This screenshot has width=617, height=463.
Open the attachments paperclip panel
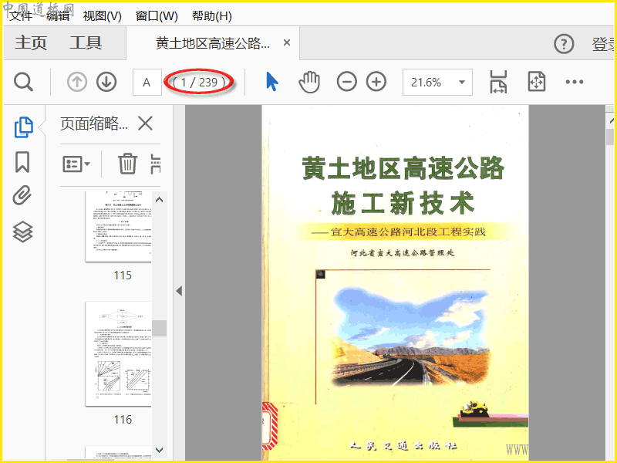22,195
